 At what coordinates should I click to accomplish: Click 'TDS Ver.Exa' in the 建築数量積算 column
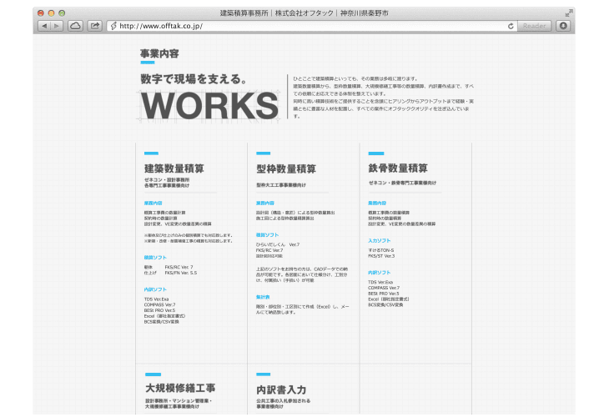tap(156, 299)
